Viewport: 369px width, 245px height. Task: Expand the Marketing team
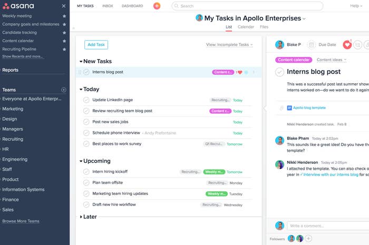(13, 109)
